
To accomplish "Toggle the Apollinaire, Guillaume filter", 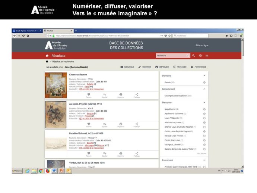I will [x=204, y=113].
